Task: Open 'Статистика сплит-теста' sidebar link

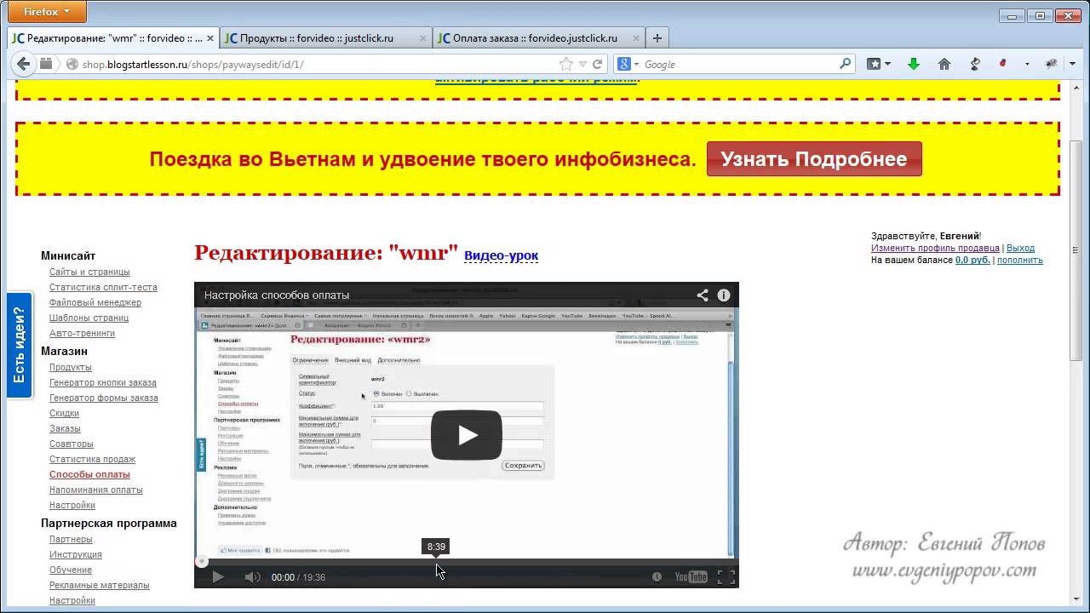Action: [103, 287]
